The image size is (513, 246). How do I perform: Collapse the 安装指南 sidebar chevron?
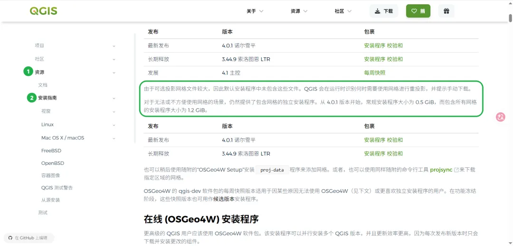[114, 98]
